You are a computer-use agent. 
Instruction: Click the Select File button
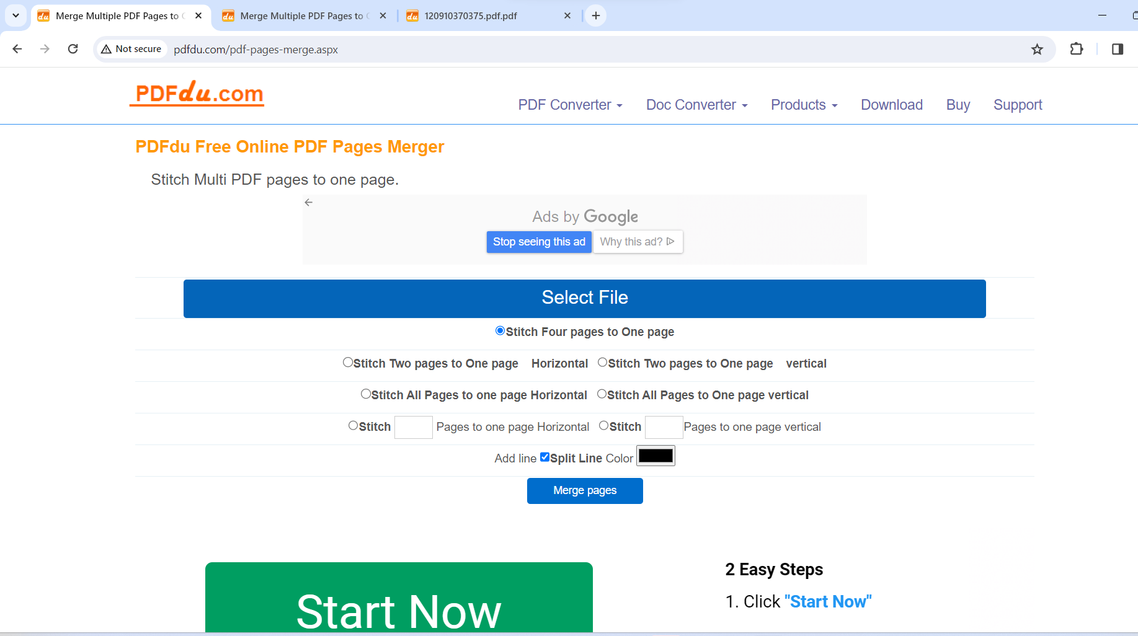(x=585, y=298)
